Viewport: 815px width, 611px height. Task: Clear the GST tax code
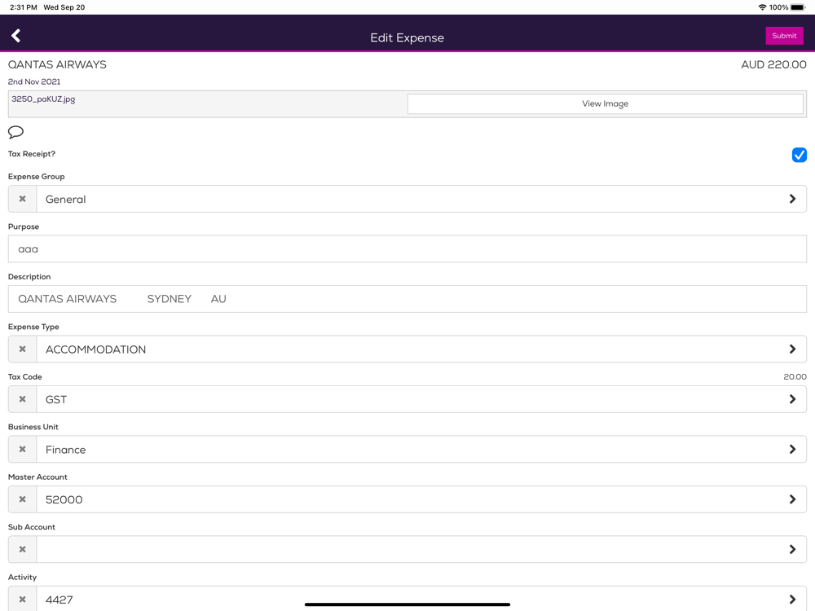coord(22,399)
